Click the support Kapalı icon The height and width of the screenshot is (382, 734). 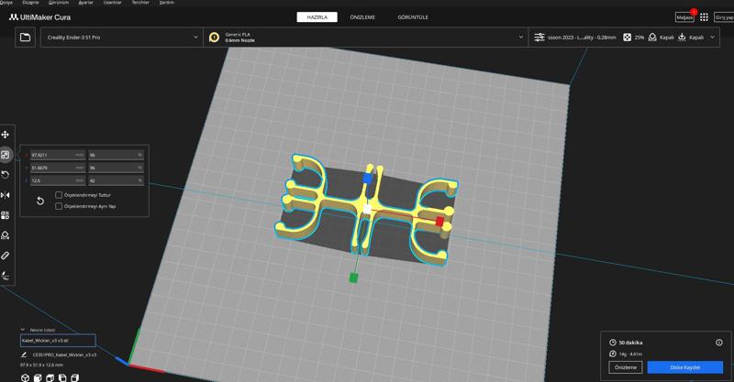point(652,37)
